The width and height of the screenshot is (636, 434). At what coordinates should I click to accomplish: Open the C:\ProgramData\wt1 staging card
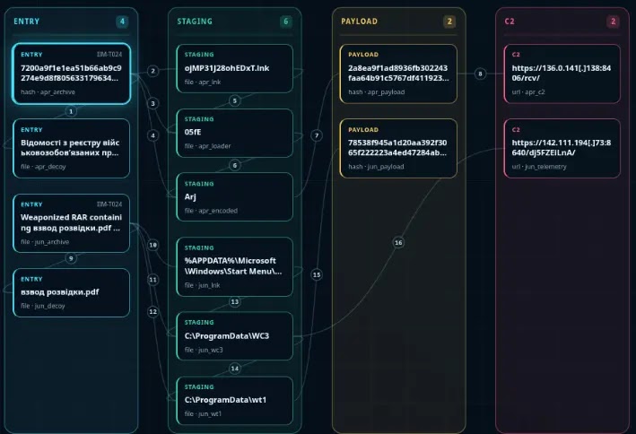pyautogui.click(x=235, y=401)
